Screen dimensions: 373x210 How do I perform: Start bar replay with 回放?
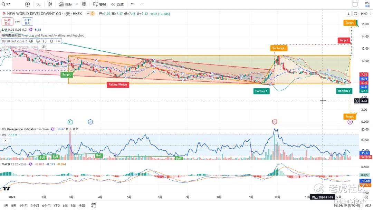coord(117,4)
